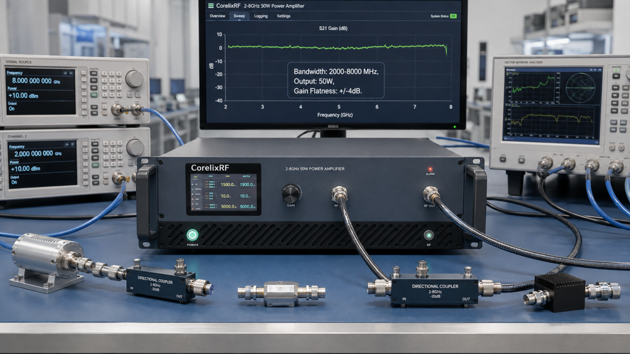Screen dimensions: 630x354
Task: Select the Sweep tab
Action: 239,16
